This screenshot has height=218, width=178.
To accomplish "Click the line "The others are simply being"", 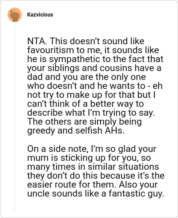I will (85, 122).
